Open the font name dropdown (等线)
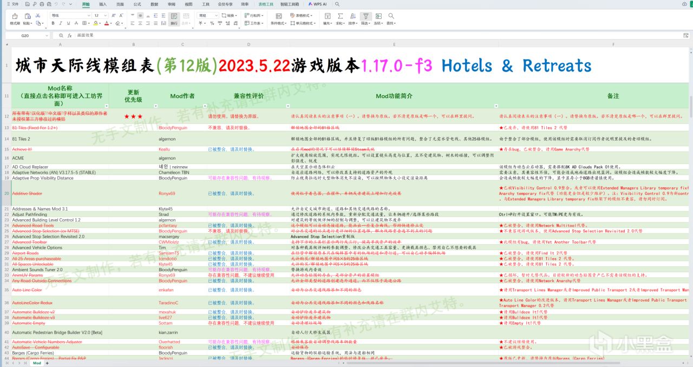The image size is (693, 367). pos(71,15)
